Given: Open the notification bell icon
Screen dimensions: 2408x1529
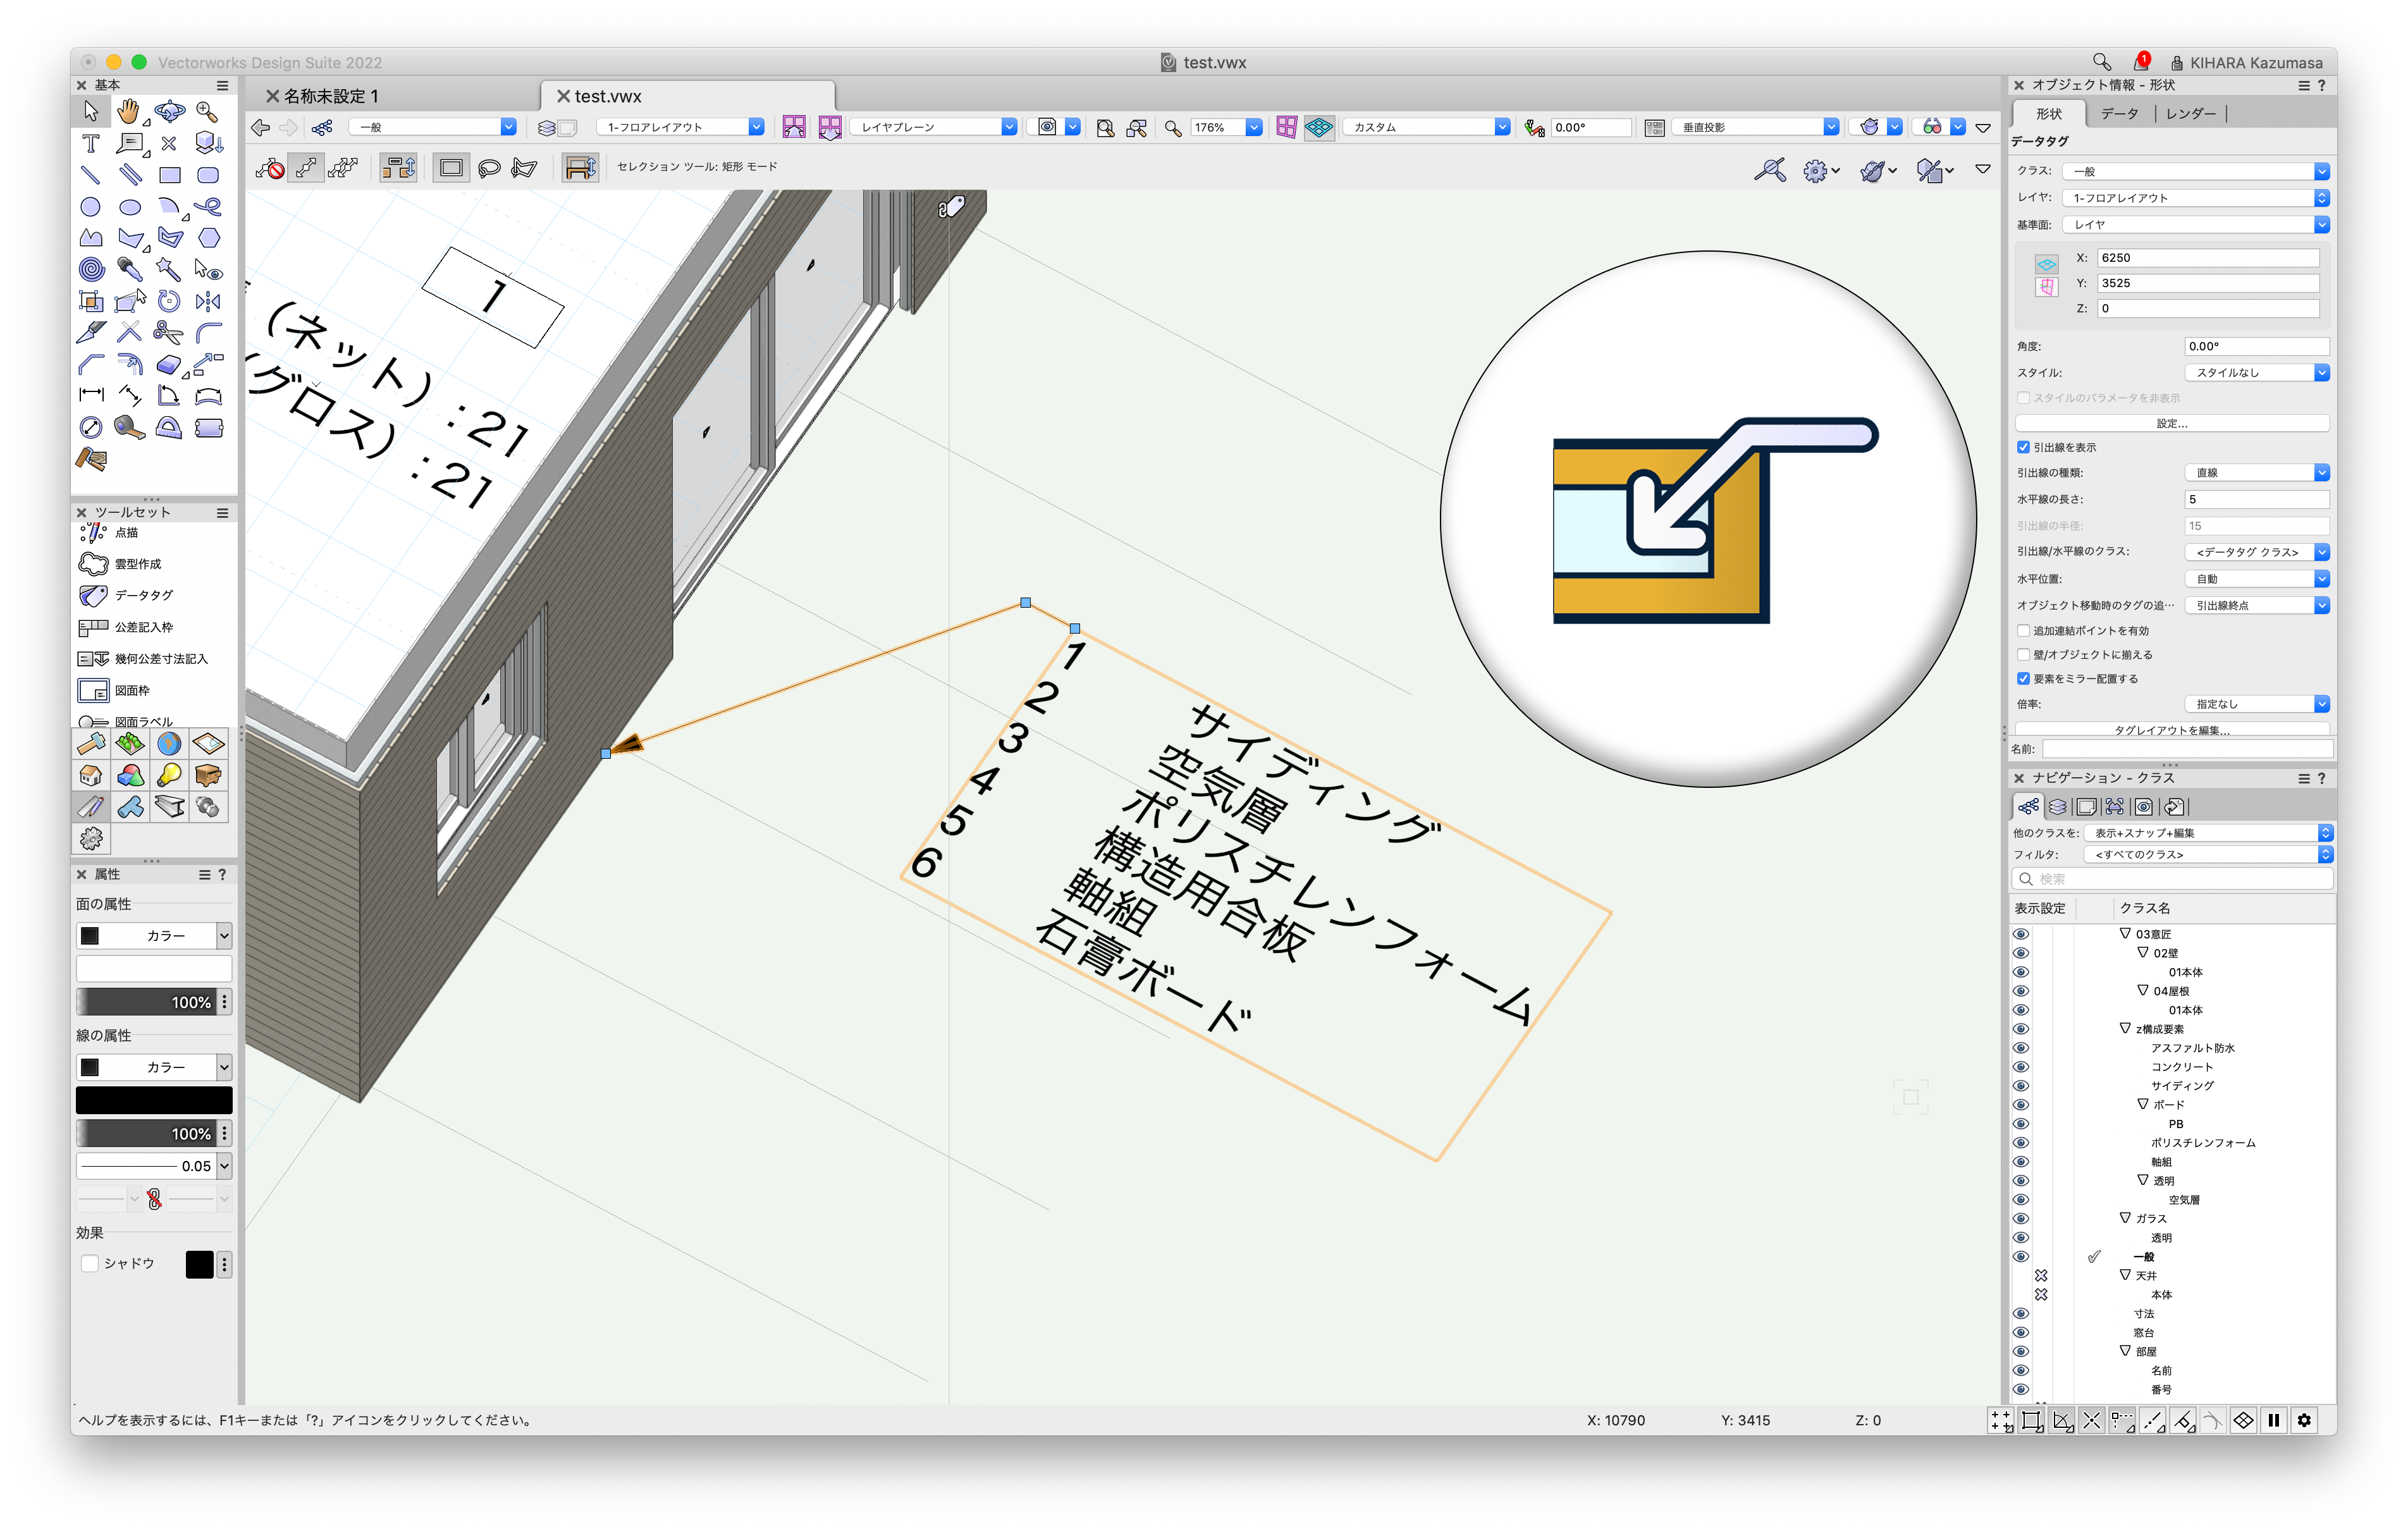Looking at the screenshot, I should coord(2141,62).
